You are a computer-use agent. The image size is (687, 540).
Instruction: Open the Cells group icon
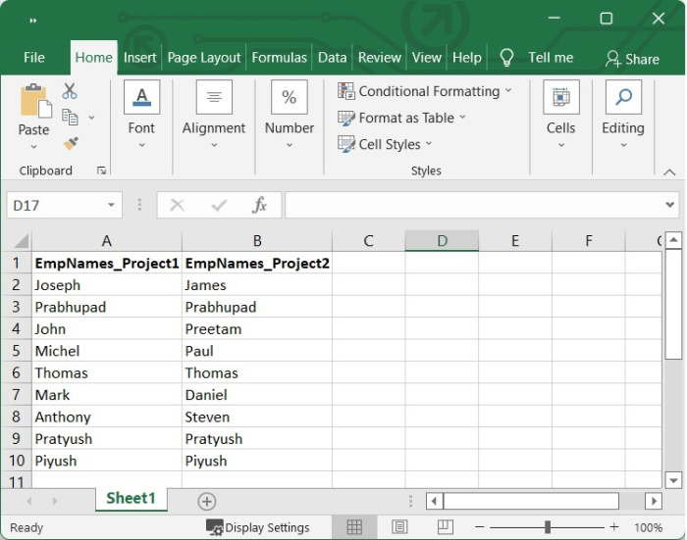point(560,97)
